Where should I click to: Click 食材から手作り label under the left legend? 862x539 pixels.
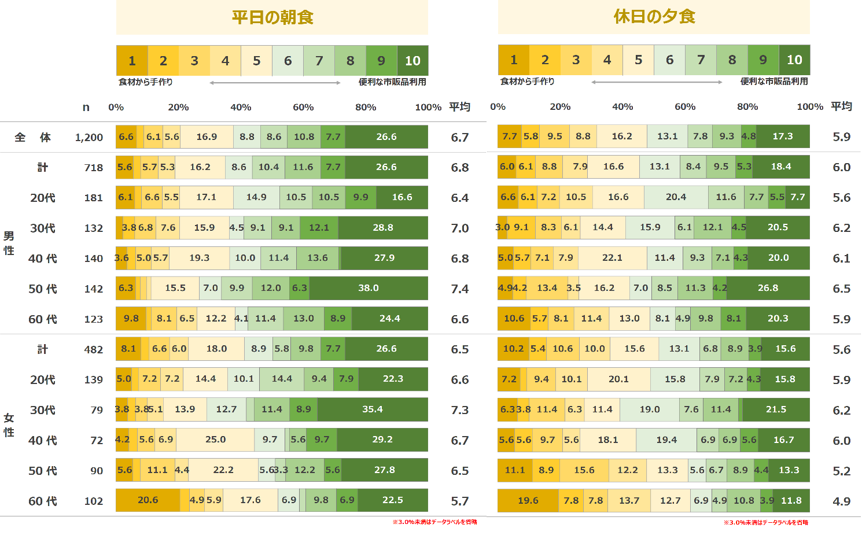click(x=146, y=82)
